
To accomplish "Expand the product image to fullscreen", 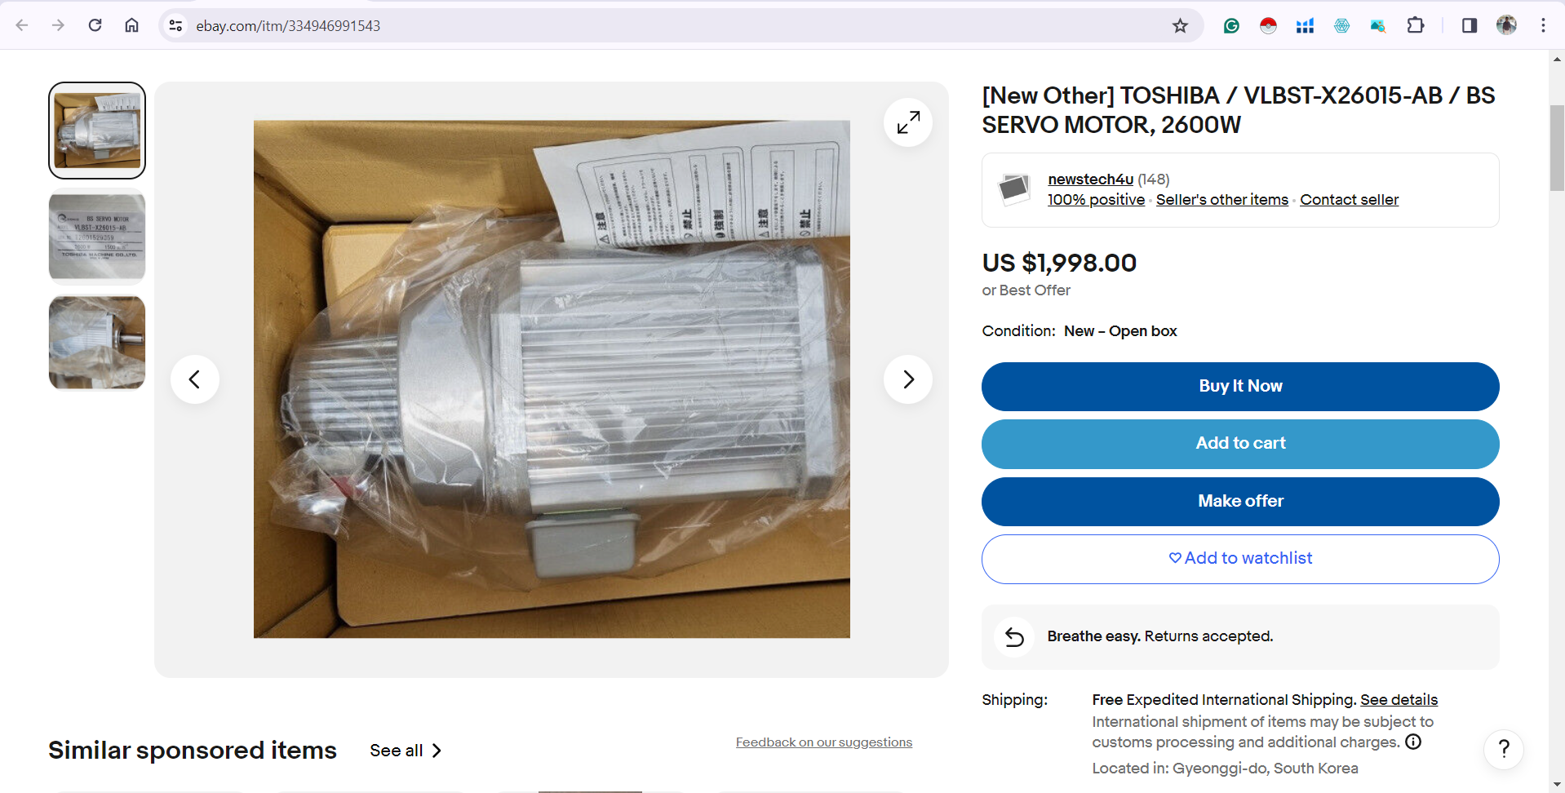I will click(x=907, y=122).
